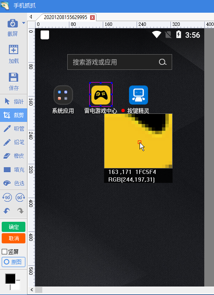The width and height of the screenshot is (214, 295).
Task: Switch to the 20201208155629995 tab
Action: (66, 17)
